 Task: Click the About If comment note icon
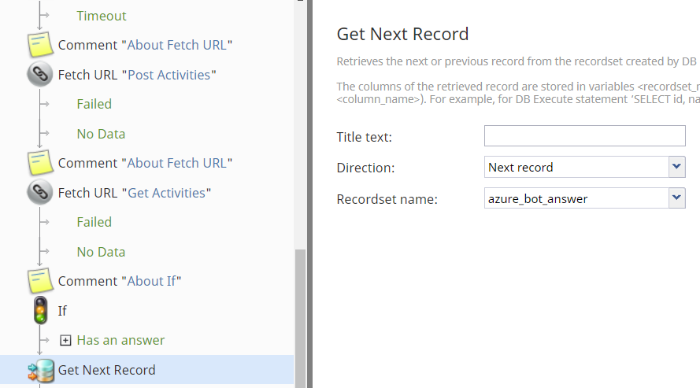(x=40, y=281)
